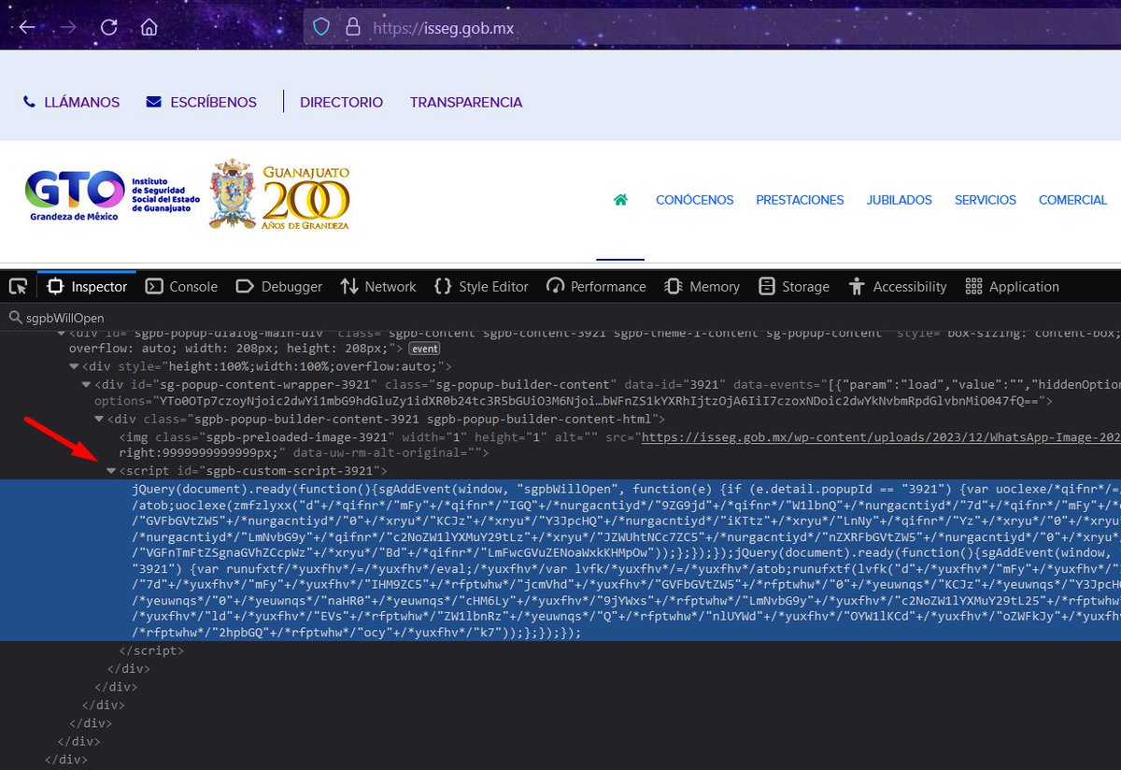Click the Guanajuato 200 Años logo
The image size is (1121, 770).
[280, 195]
